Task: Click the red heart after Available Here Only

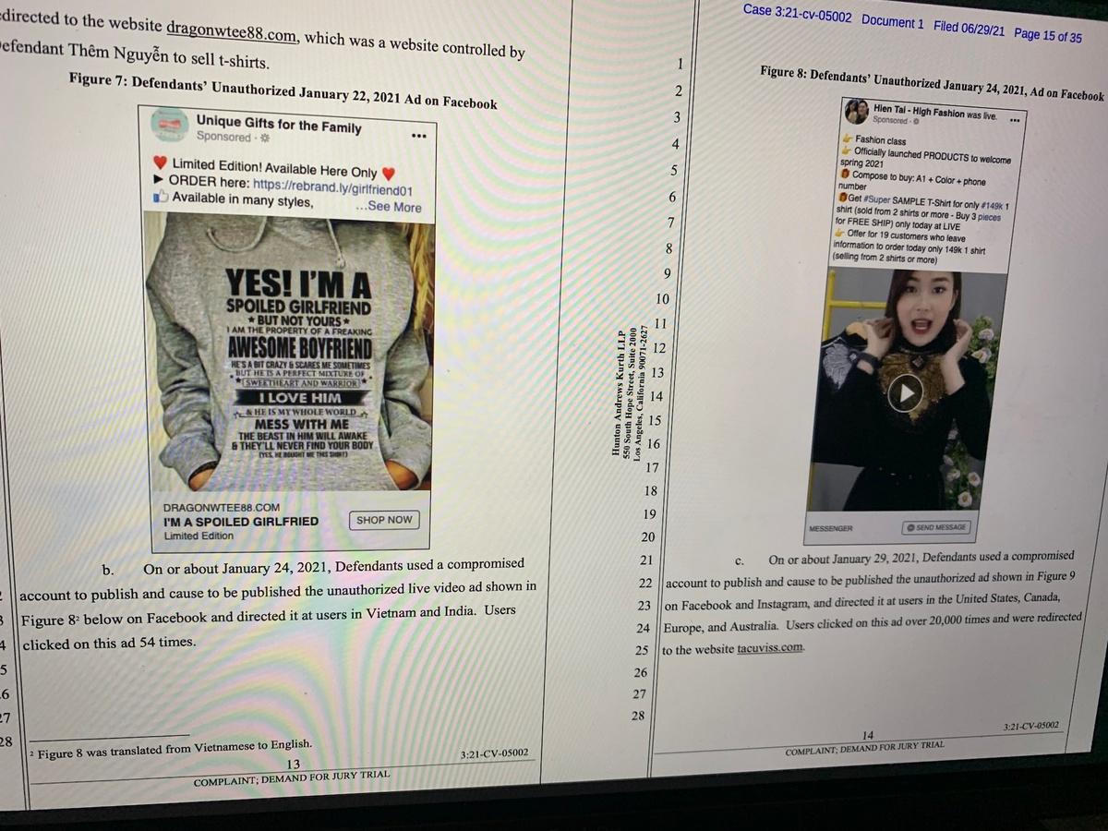Action: (x=389, y=173)
